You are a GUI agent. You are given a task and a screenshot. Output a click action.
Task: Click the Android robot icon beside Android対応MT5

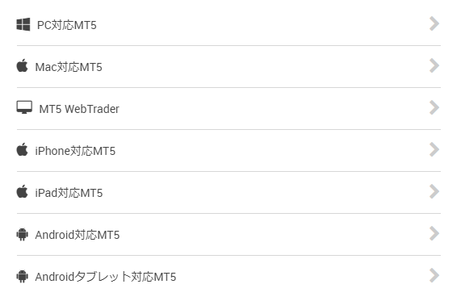click(x=23, y=234)
